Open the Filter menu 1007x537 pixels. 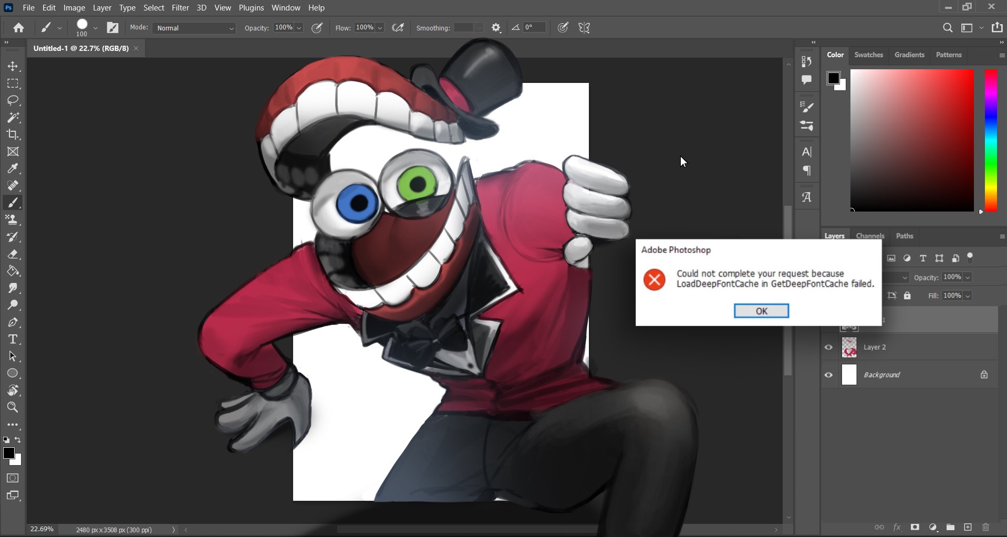(180, 8)
